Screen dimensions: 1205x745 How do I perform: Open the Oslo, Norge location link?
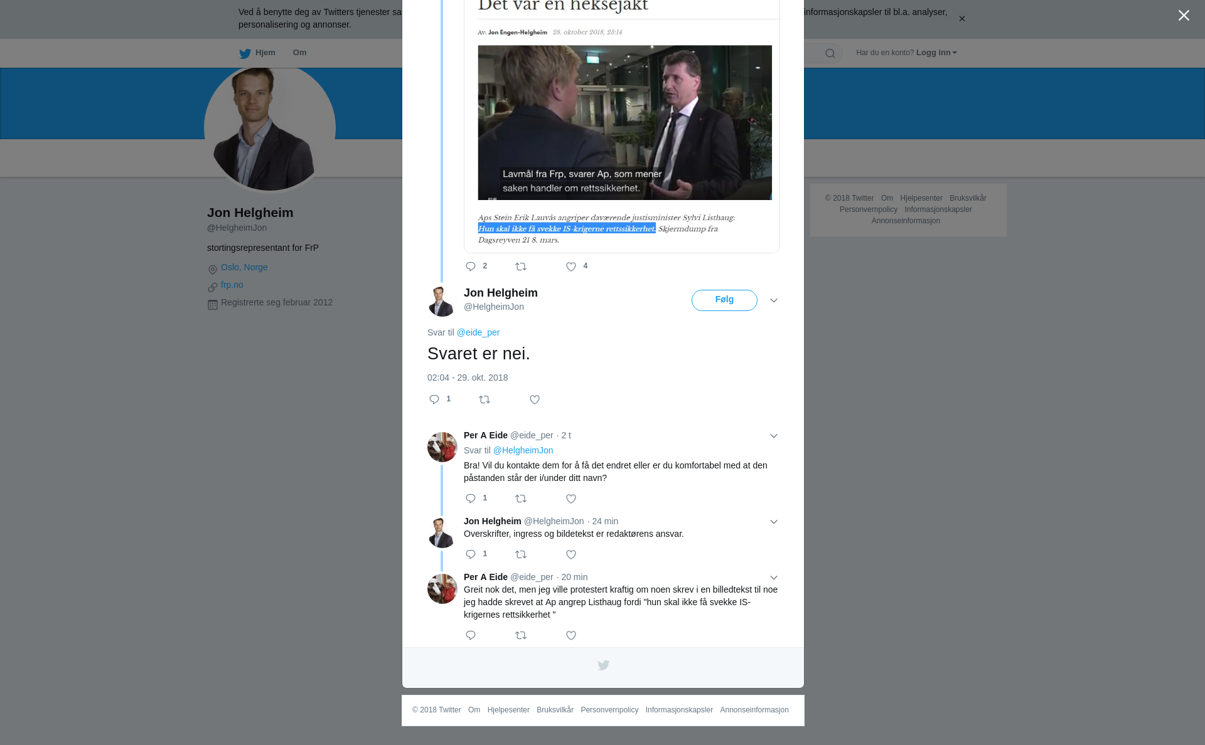tap(244, 267)
